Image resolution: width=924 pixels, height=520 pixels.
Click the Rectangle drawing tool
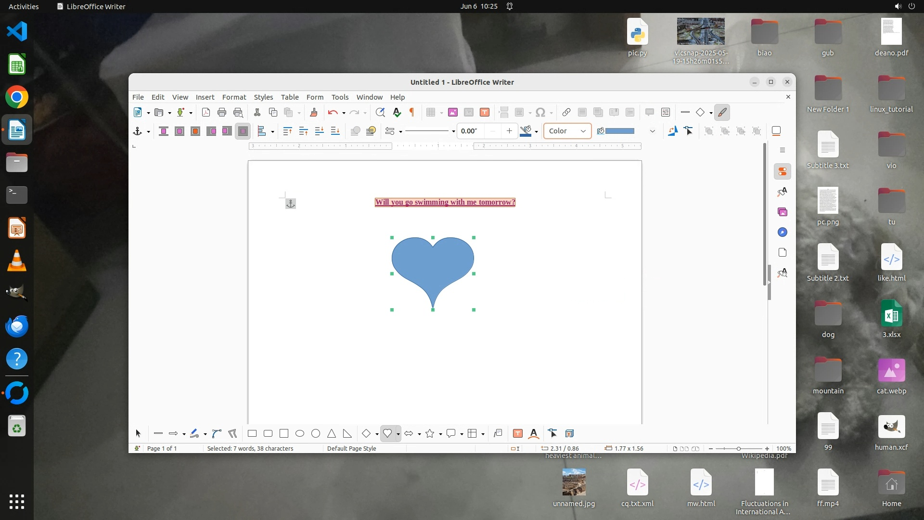tap(252, 433)
